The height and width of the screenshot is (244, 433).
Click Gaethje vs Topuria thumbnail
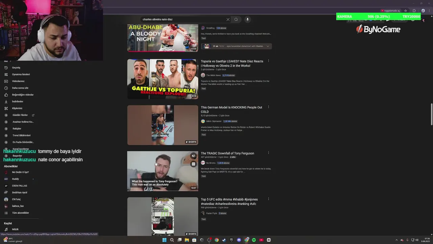(x=163, y=79)
